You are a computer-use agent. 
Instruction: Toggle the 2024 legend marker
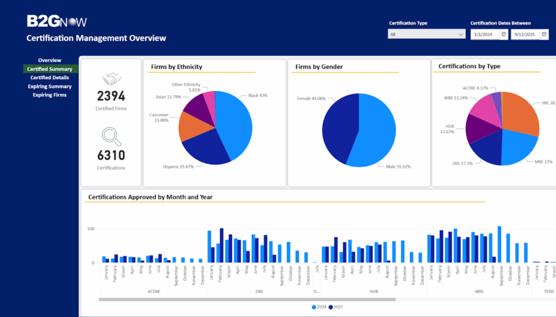(314, 307)
